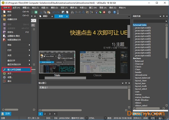Toggle 插入 insert mode in status bar
This screenshot has width=169, height=120.
click(161, 118)
